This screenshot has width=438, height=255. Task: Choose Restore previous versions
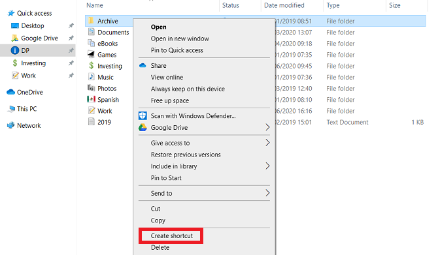point(186,155)
